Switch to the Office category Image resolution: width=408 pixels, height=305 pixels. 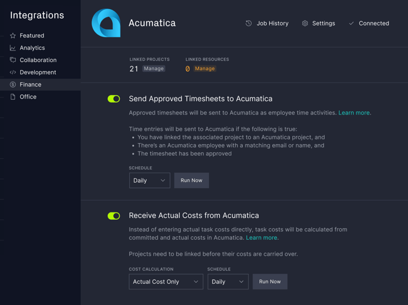40,97
